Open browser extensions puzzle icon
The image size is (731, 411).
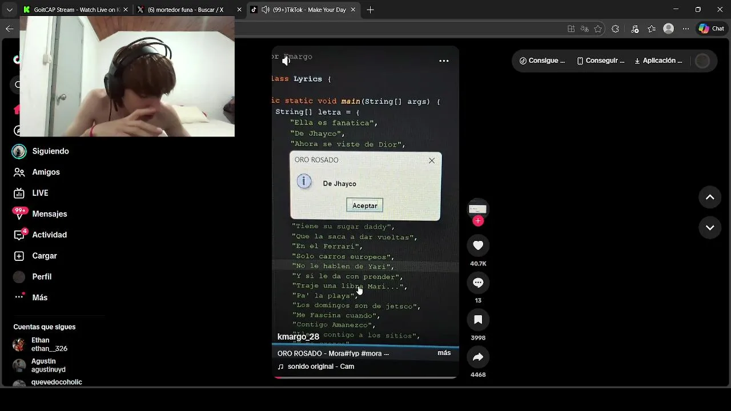[615, 29]
